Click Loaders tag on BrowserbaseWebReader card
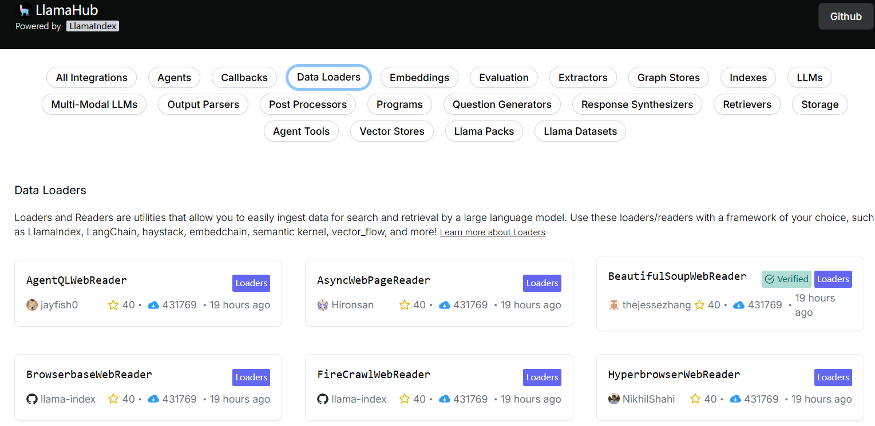The width and height of the screenshot is (875, 426). coord(251,377)
